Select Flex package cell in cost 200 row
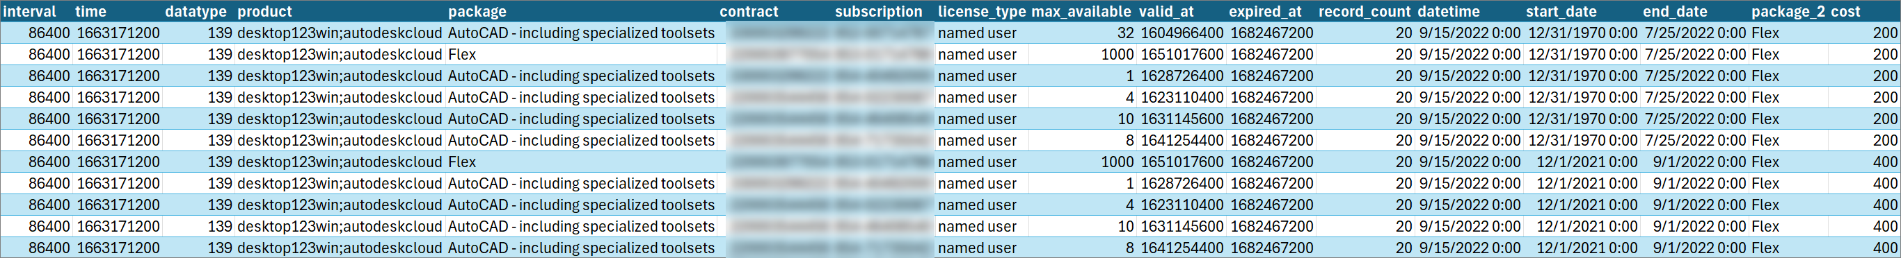This screenshot has height=258, width=1901. coord(462,54)
